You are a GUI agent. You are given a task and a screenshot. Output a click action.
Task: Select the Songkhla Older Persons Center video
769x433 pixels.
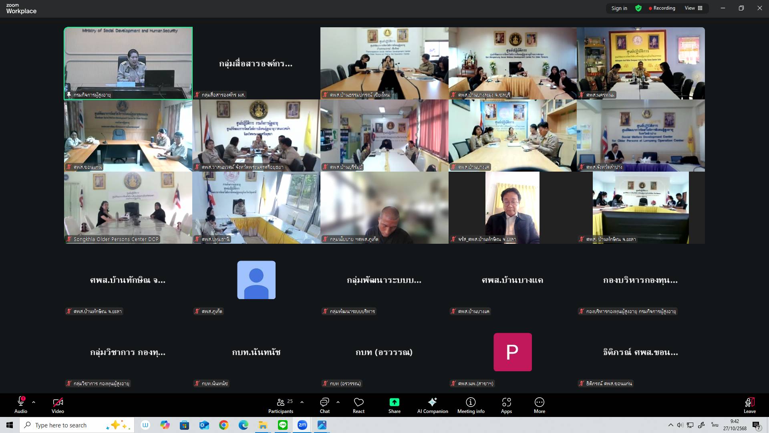(128, 208)
